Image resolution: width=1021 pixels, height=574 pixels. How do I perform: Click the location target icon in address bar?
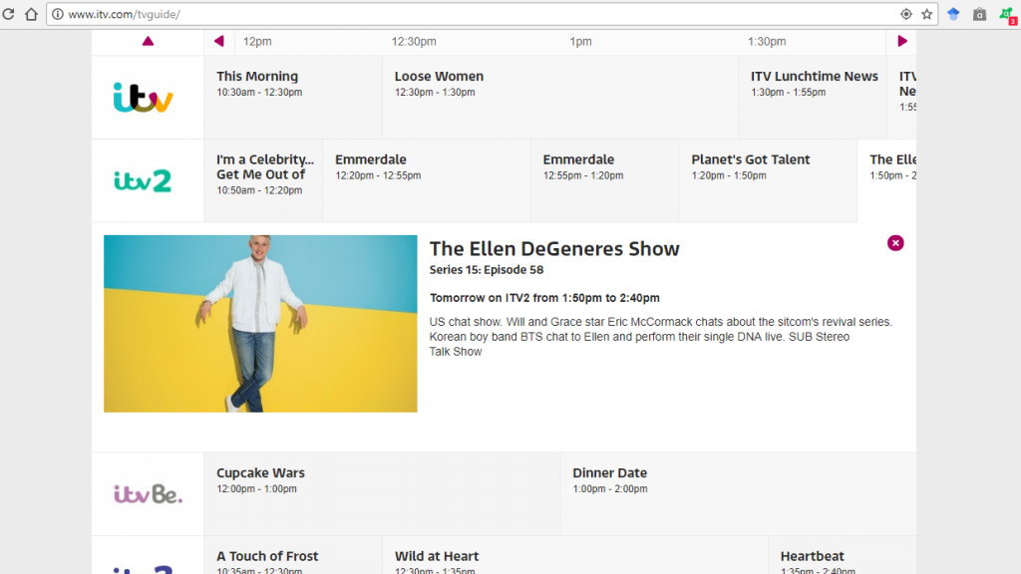pos(905,14)
